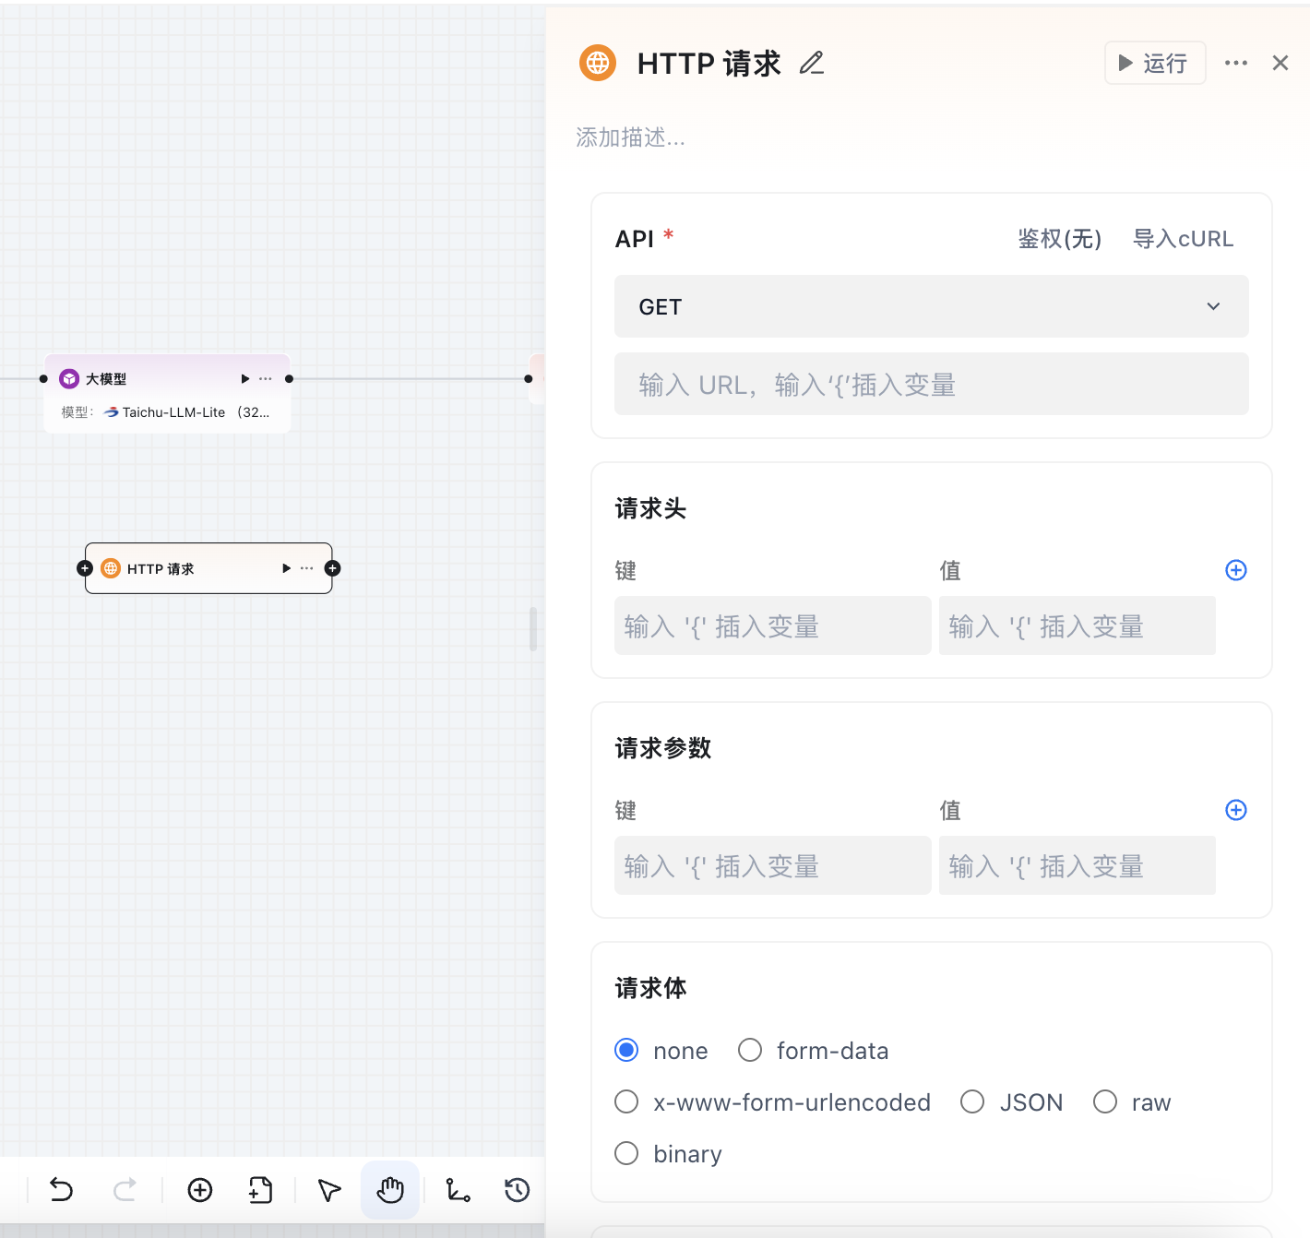
Task: Click the organize layout icon
Action: [x=458, y=1190]
